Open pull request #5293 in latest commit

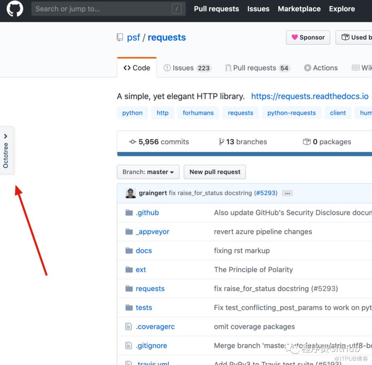pos(266,193)
